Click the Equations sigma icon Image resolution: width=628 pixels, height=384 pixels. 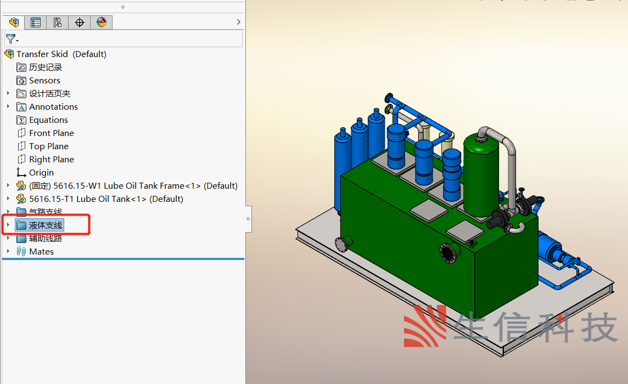click(21, 120)
